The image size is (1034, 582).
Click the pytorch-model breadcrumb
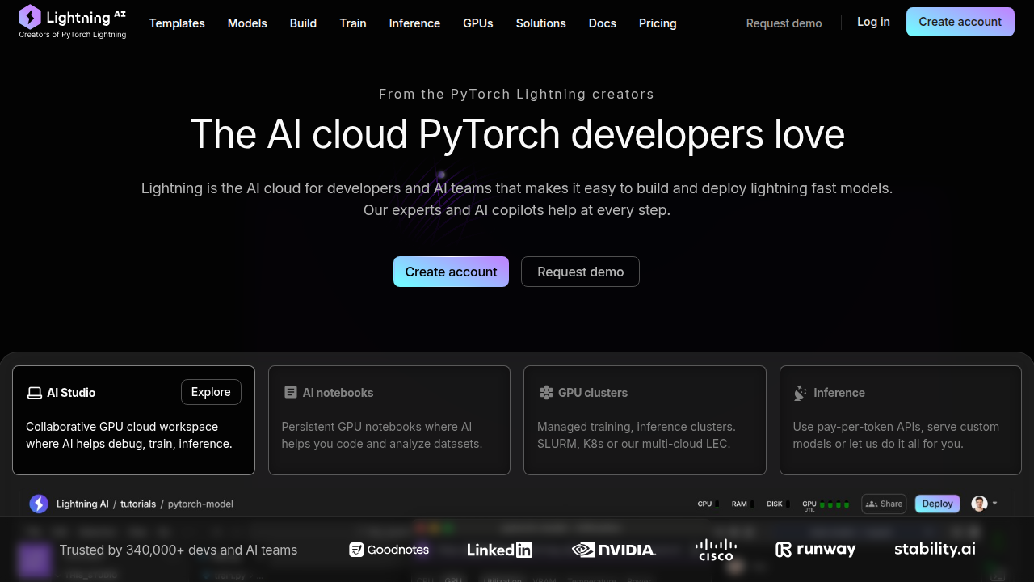pos(200,504)
